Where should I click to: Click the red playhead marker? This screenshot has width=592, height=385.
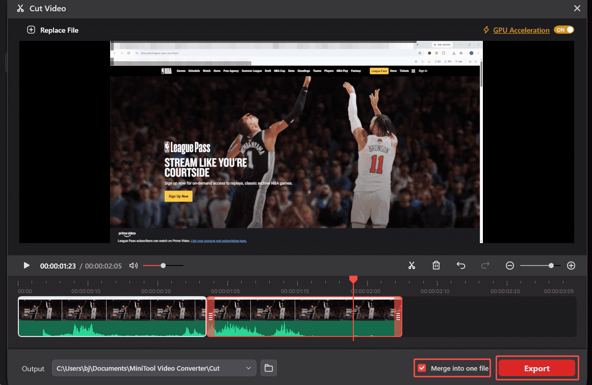[x=353, y=279]
